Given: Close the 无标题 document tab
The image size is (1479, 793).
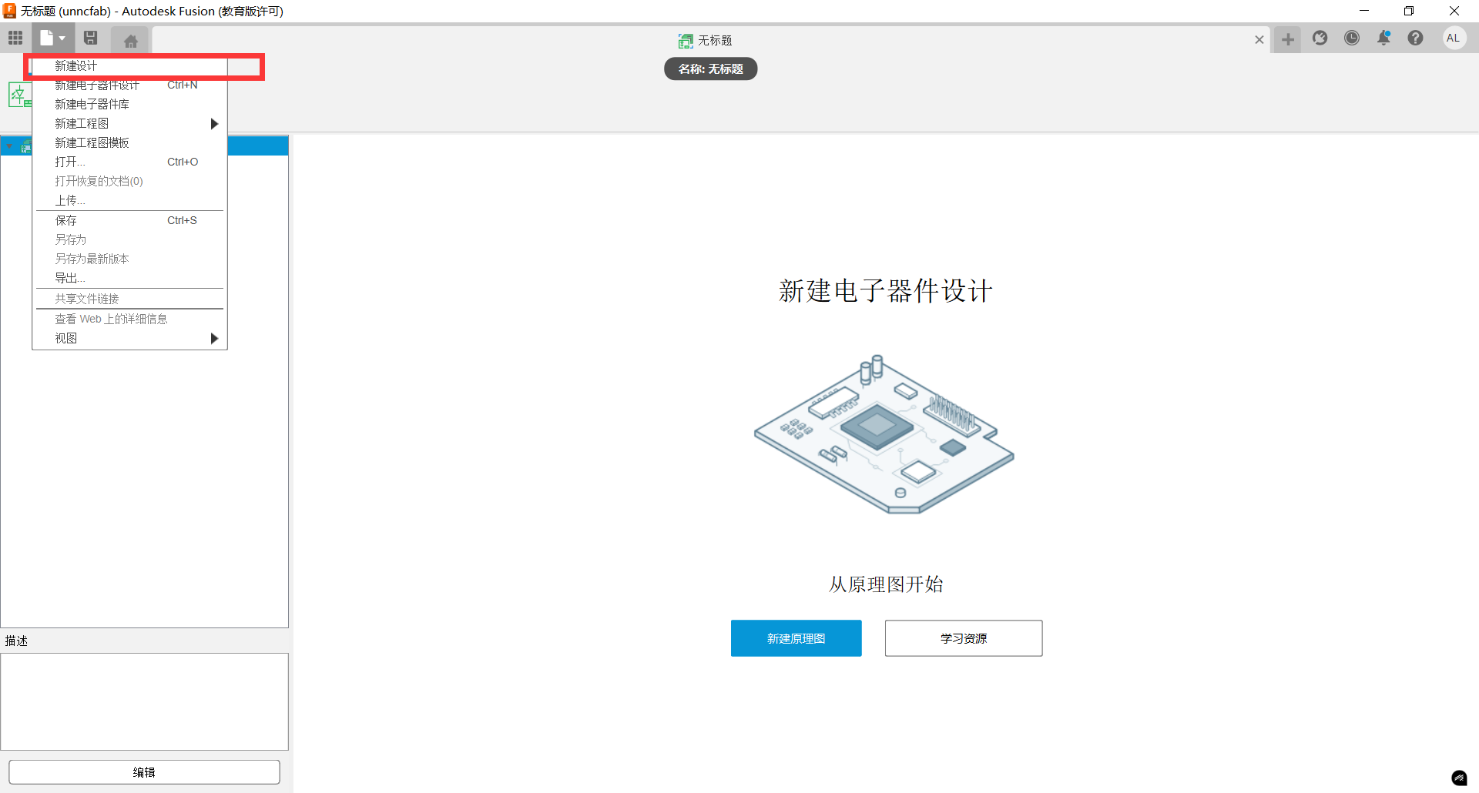Looking at the screenshot, I should click(x=1259, y=39).
